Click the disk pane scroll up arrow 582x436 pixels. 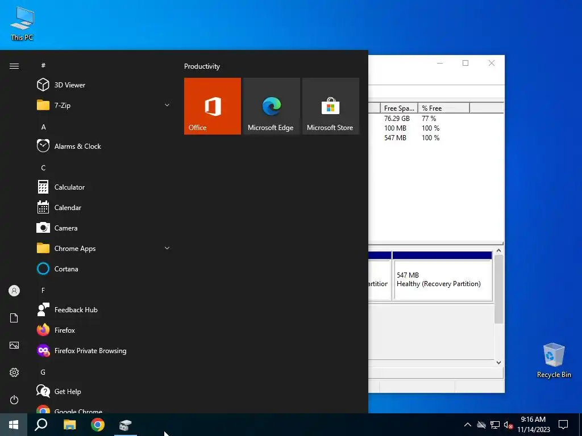tap(498, 250)
